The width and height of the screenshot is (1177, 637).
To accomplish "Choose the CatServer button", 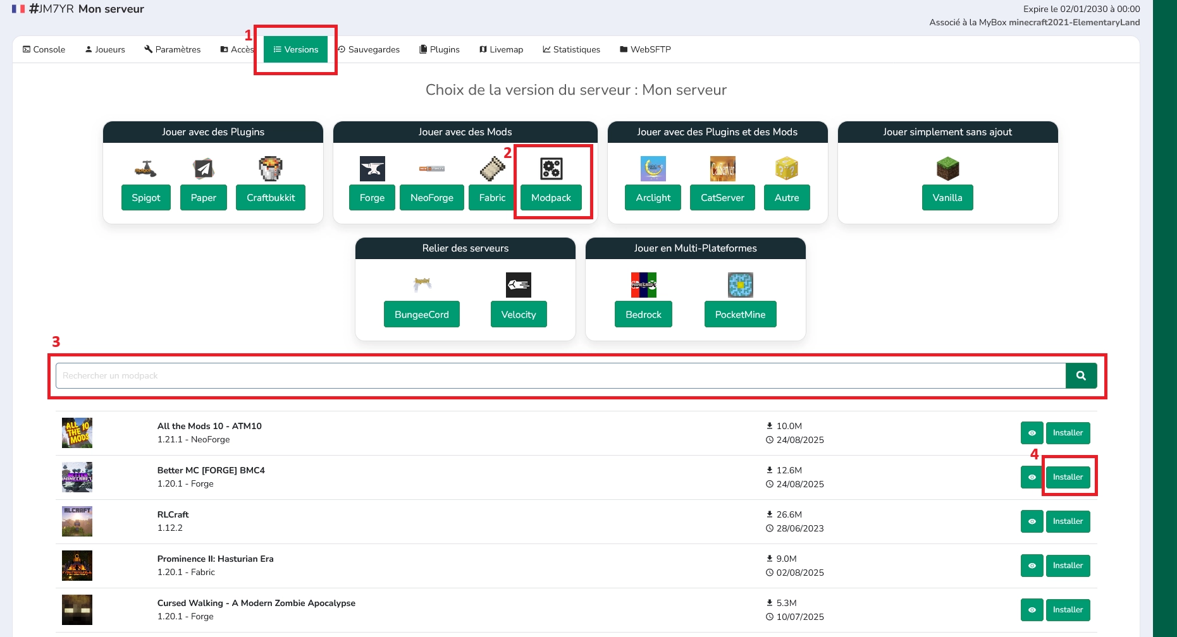I will [x=722, y=198].
